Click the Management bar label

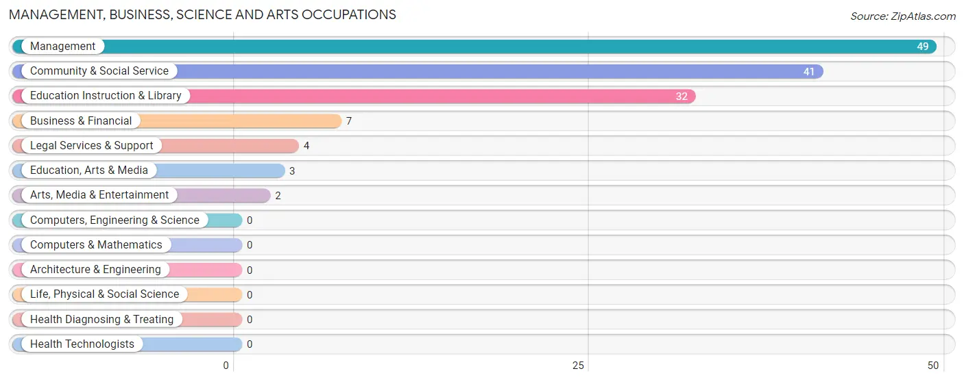pyautogui.click(x=62, y=47)
